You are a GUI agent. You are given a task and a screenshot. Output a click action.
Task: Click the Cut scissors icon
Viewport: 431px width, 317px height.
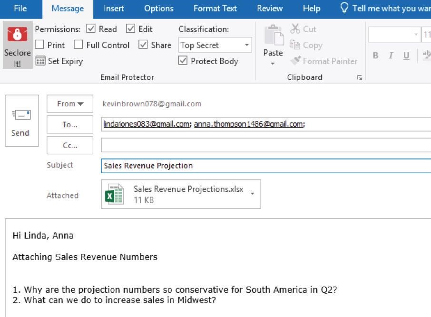click(x=295, y=29)
